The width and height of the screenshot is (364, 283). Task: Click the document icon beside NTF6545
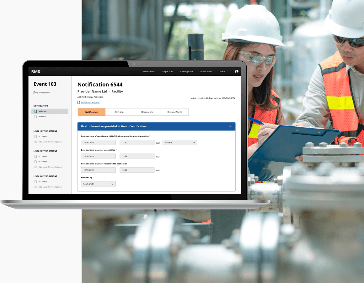point(35,117)
